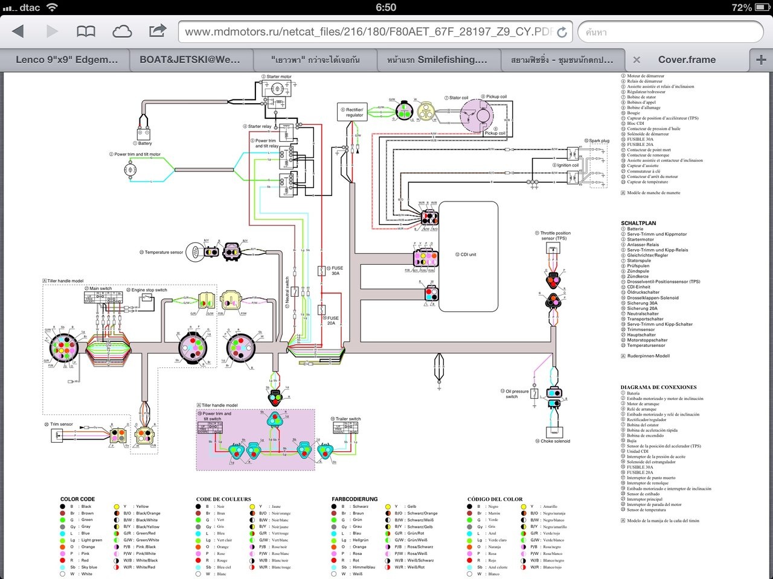The width and height of the screenshot is (773, 579).
Task: Tap the Choke solenoid symbol
Action: (x=554, y=432)
